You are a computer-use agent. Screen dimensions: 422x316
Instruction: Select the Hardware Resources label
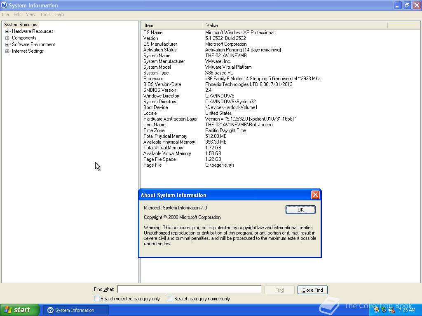pos(33,31)
